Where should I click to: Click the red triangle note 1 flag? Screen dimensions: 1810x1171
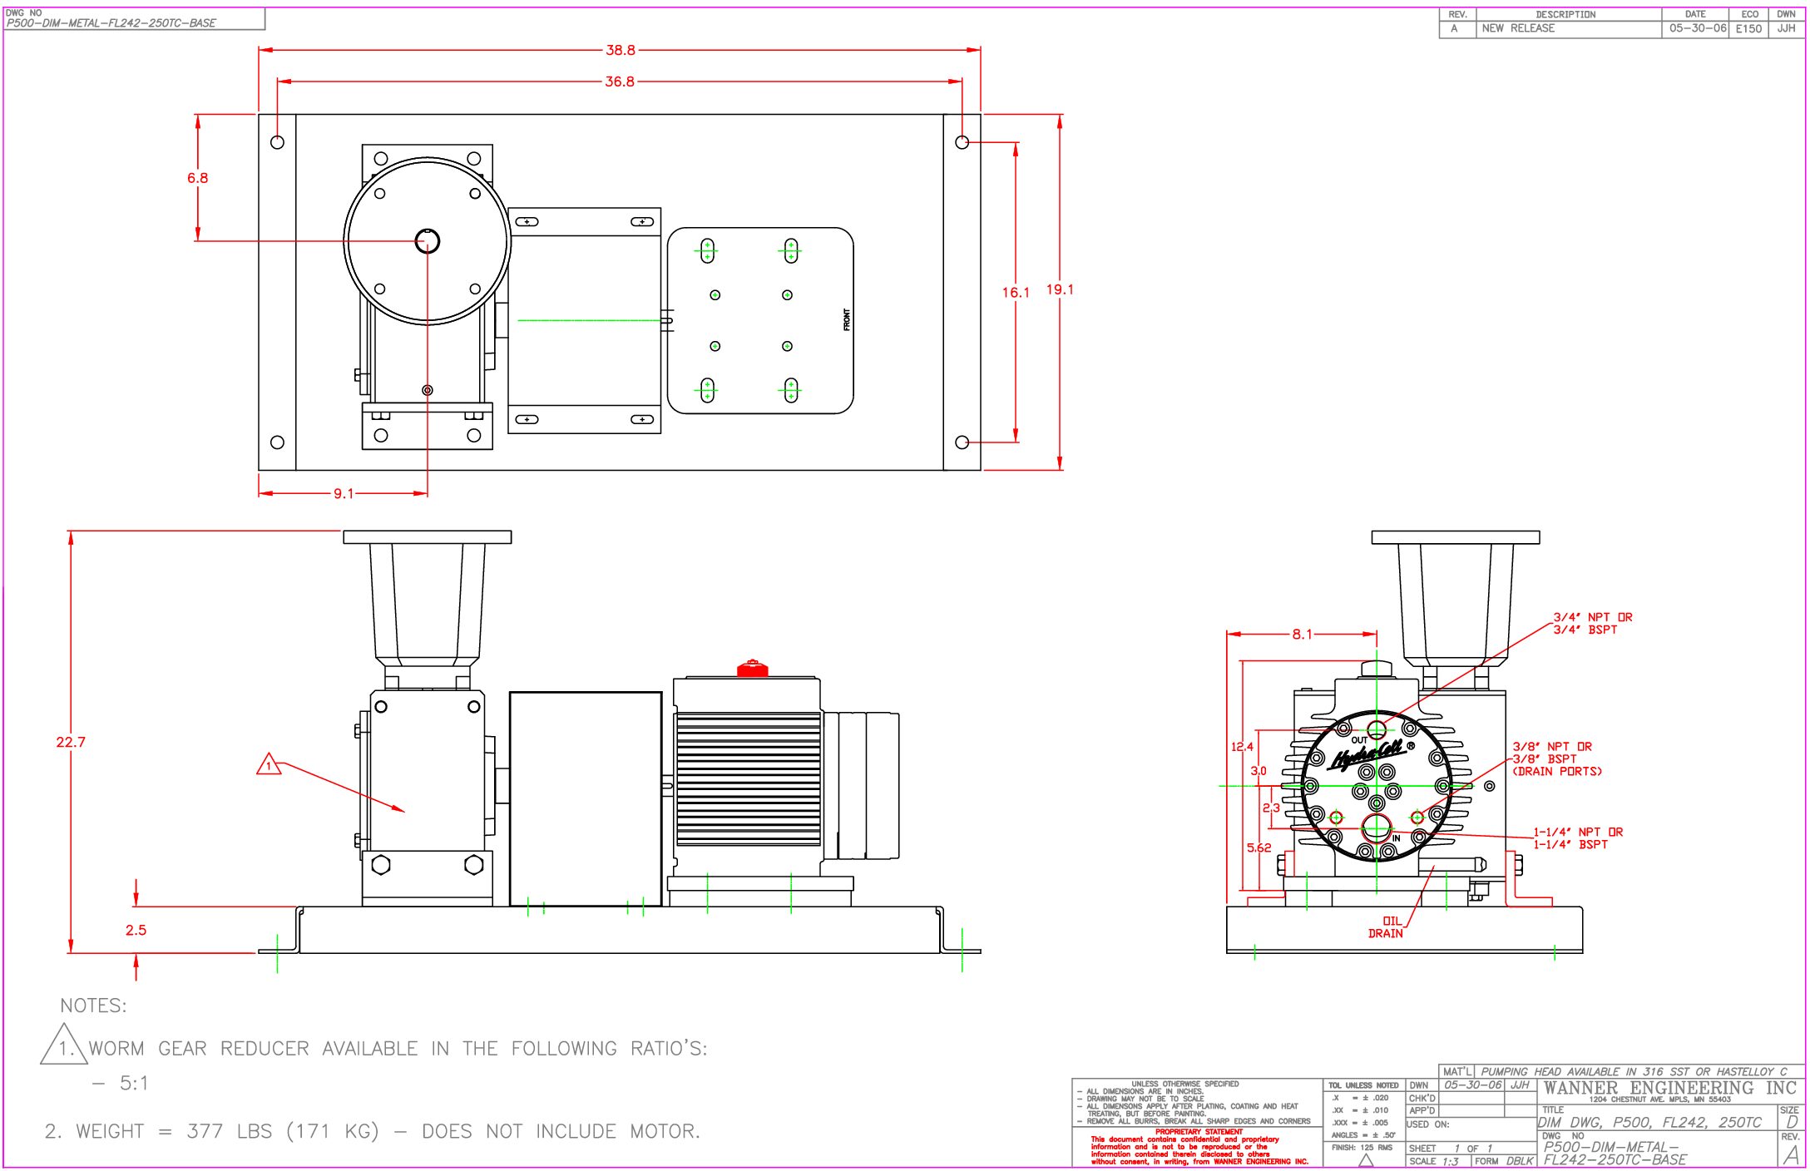[269, 764]
